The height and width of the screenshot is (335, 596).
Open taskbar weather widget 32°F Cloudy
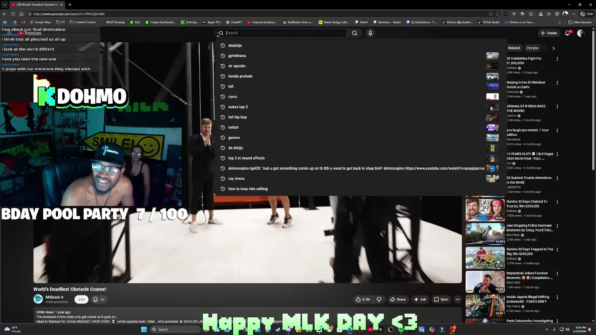click(x=13, y=329)
